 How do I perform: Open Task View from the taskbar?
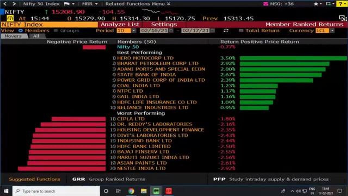pyautogui.click(x=118, y=191)
